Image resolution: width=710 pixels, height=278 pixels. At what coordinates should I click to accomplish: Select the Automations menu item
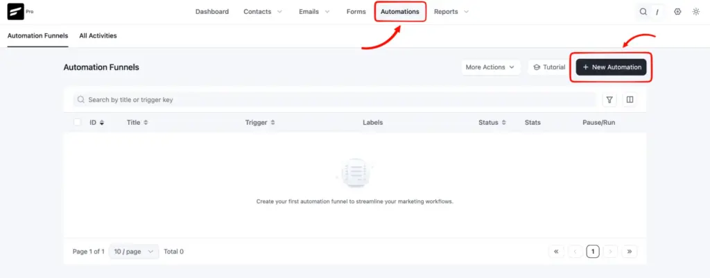click(400, 12)
